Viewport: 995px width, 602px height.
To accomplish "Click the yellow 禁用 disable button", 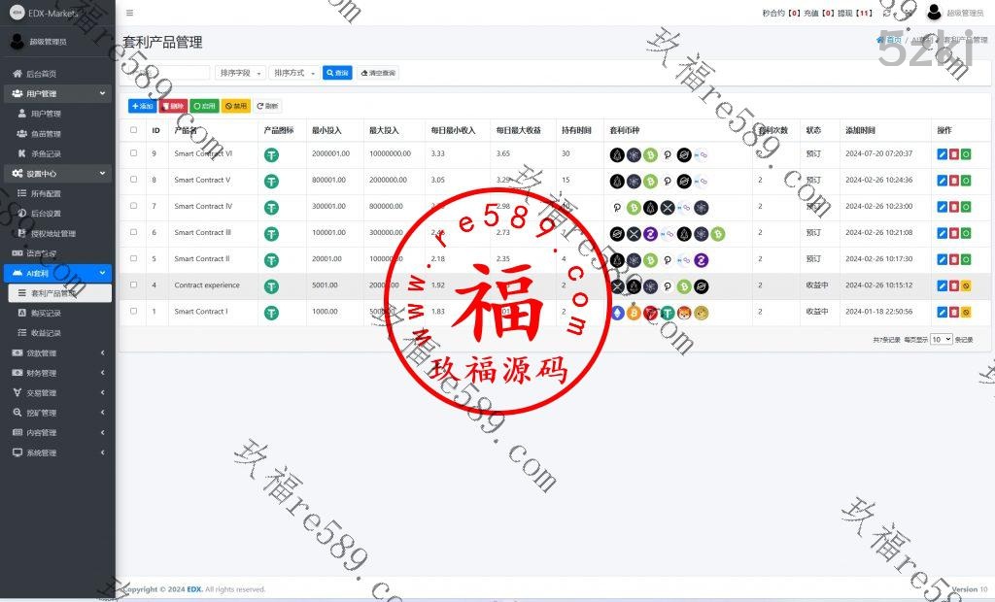I will tap(236, 106).
